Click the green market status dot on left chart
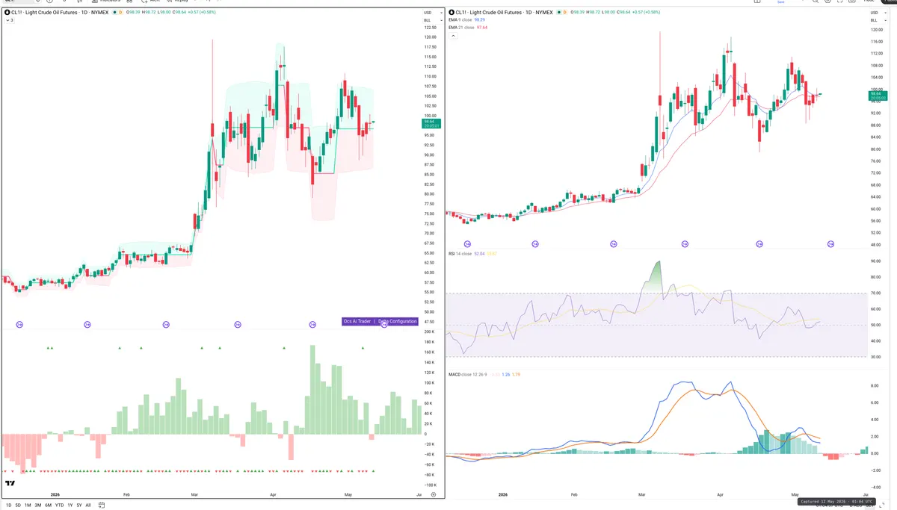 [113, 13]
